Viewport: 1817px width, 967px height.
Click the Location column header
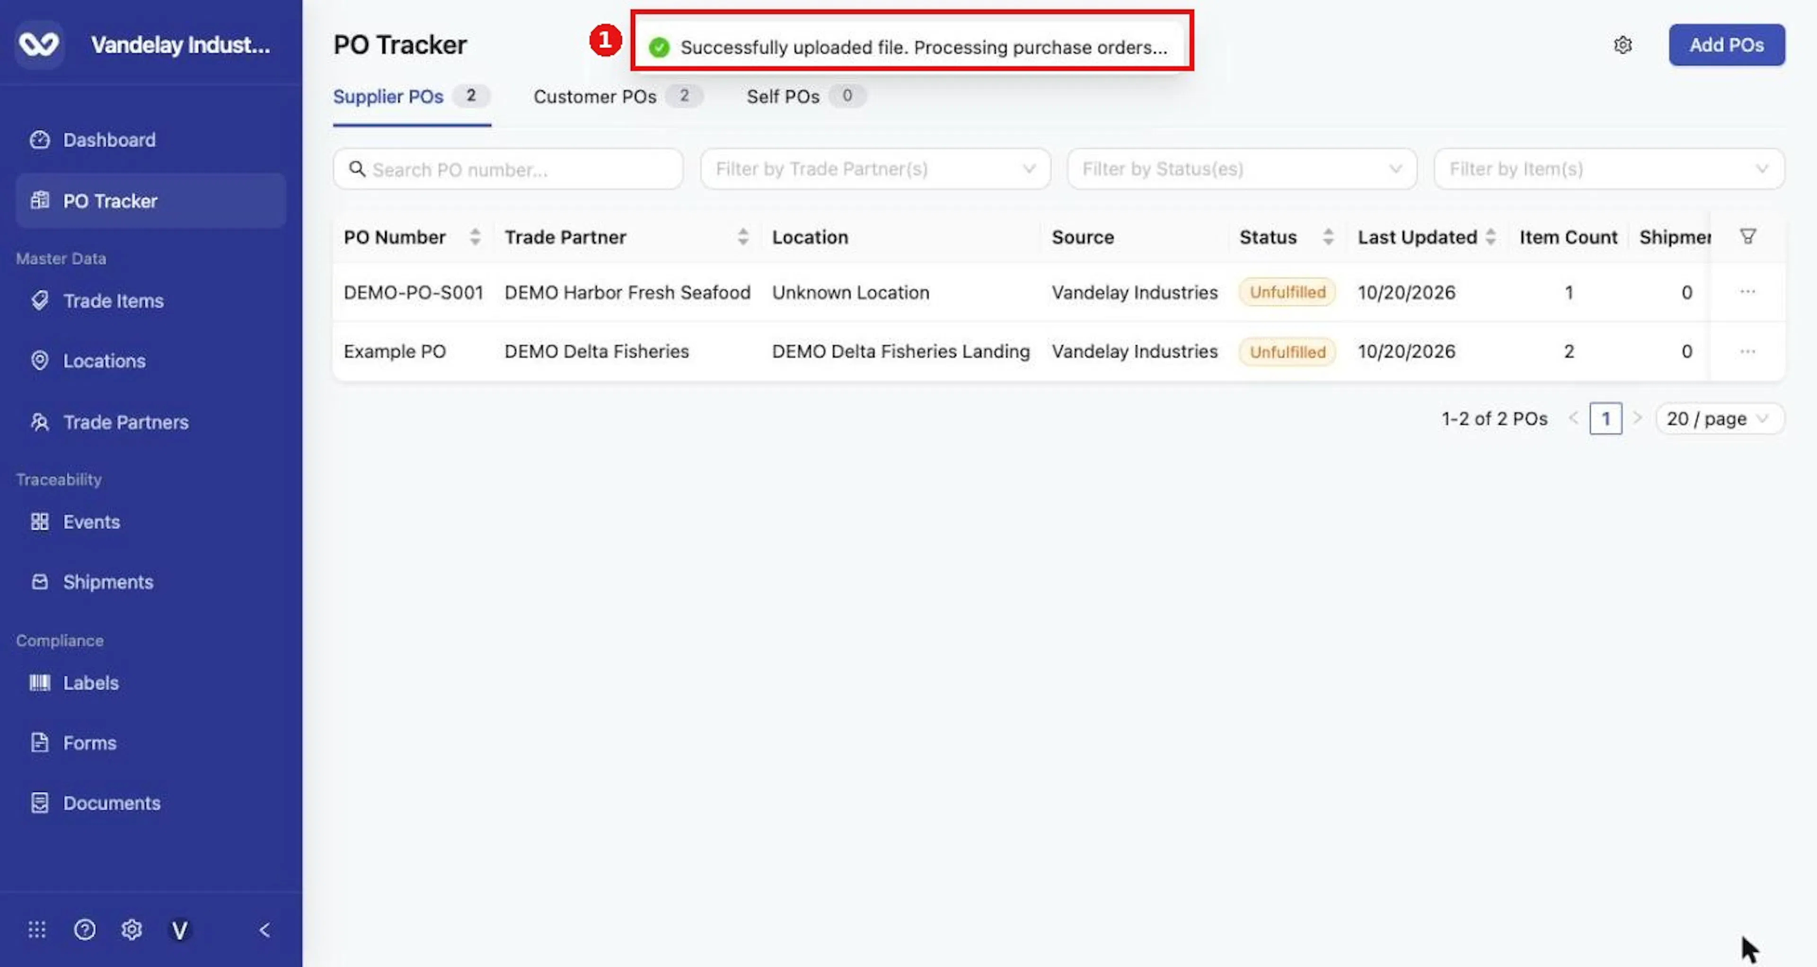click(810, 237)
